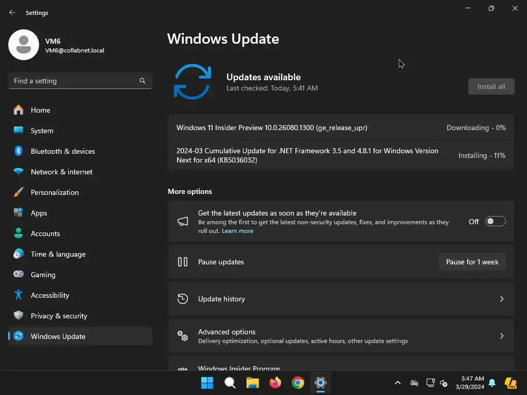Click the megaphone icon for latest updates
This screenshot has width=527, height=395.
click(x=183, y=221)
